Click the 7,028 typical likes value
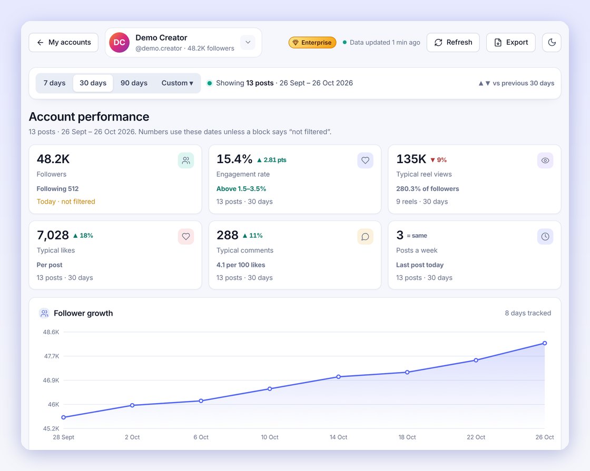The height and width of the screenshot is (471, 590). click(x=53, y=235)
